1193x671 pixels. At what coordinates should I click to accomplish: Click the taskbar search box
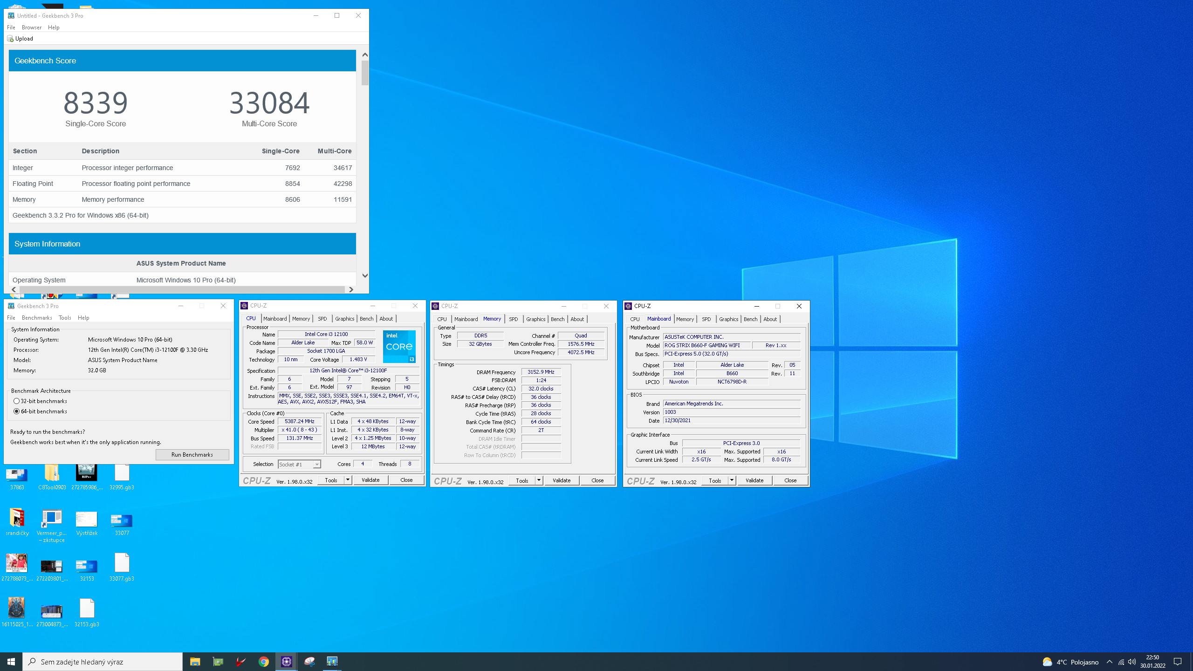(x=103, y=662)
